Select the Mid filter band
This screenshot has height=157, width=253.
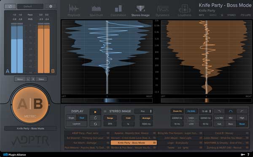tap(231, 118)
